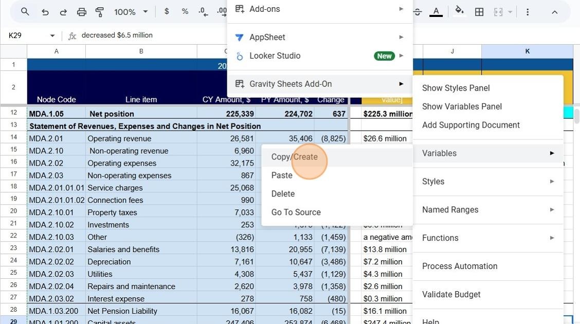
Task: Activate the paint format roller icon
Action: point(100,12)
